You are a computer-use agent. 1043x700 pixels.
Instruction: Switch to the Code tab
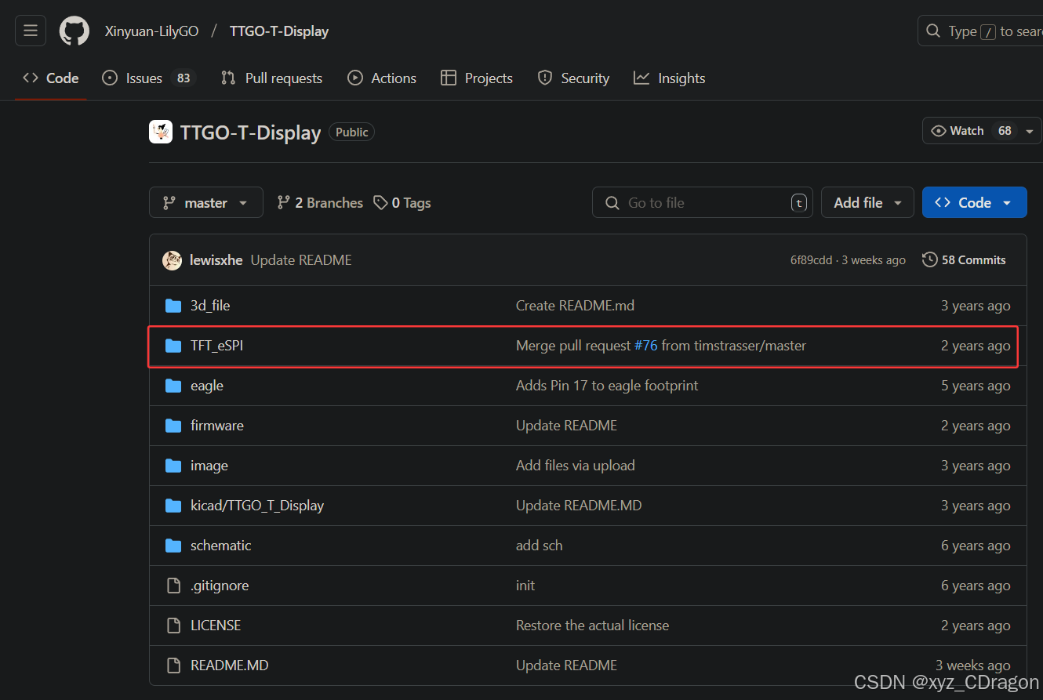51,78
